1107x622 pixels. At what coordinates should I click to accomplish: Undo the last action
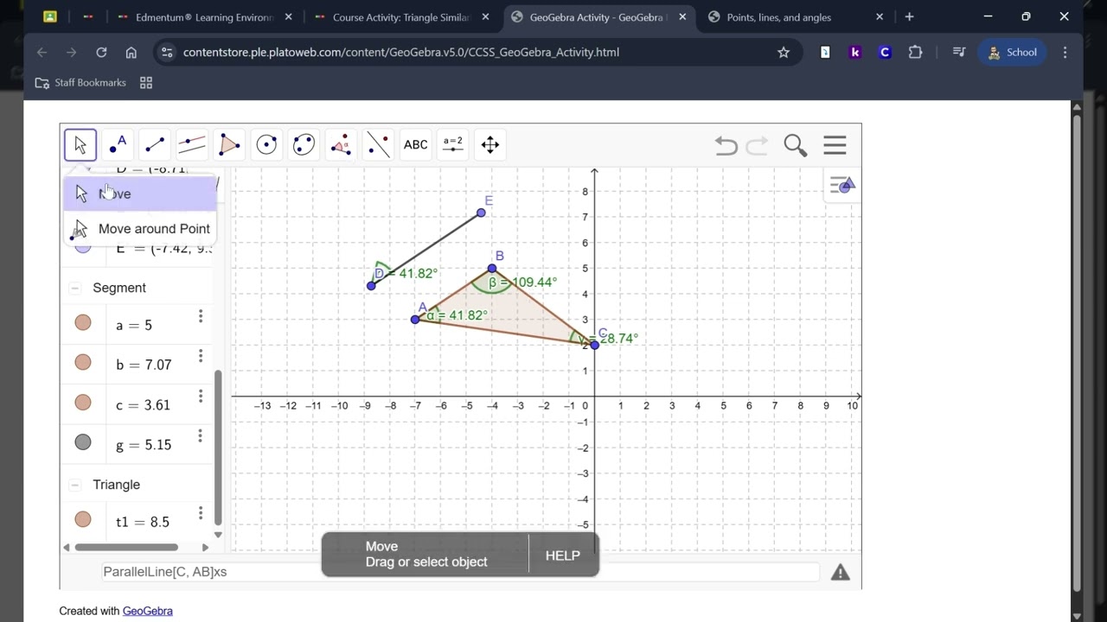click(726, 146)
